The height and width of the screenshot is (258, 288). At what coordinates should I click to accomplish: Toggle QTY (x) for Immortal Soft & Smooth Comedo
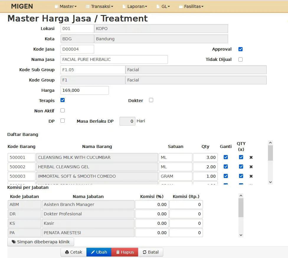click(x=241, y=176)
